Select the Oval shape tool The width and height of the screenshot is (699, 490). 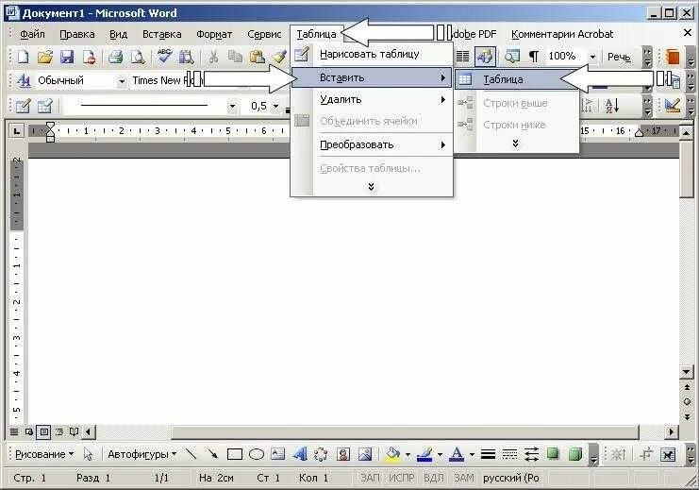257,454
